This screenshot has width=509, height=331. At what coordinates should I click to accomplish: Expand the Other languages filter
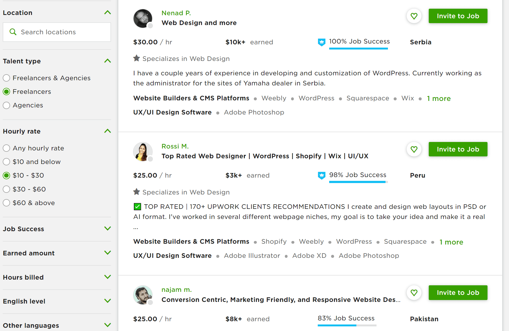click(108, 325)
